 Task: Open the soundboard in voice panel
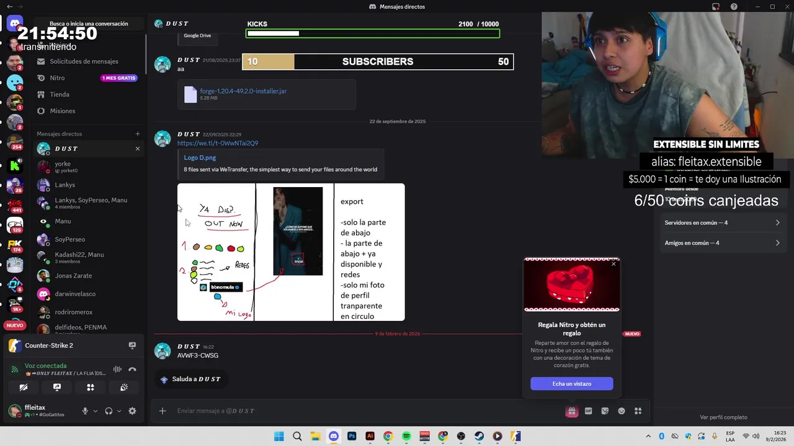tap(124, 387)
